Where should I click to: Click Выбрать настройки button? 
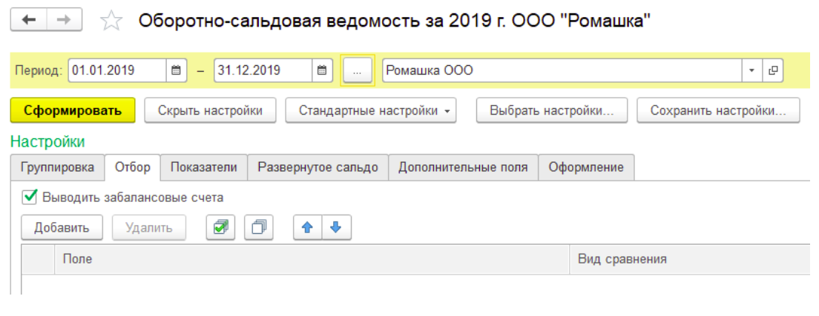552,110
